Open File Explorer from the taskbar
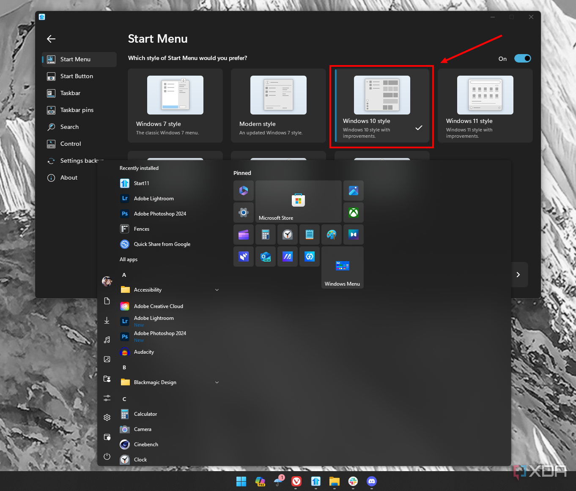 click(x=335, y=481)
